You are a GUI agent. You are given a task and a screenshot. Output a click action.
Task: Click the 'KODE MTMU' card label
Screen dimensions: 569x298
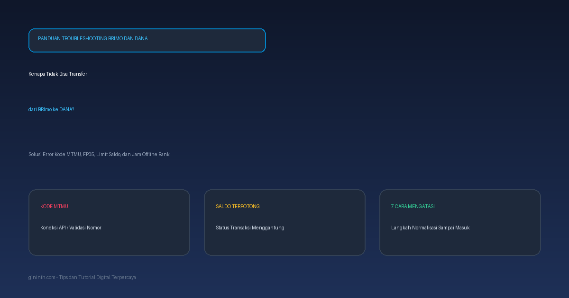pyautogui.click(x=54, y=206)
